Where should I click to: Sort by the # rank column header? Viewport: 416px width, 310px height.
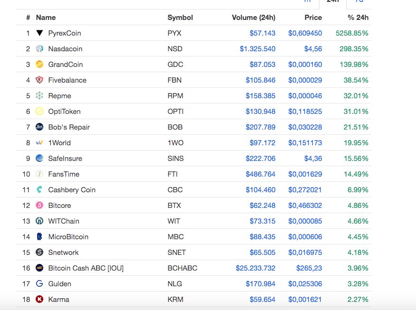28,18
